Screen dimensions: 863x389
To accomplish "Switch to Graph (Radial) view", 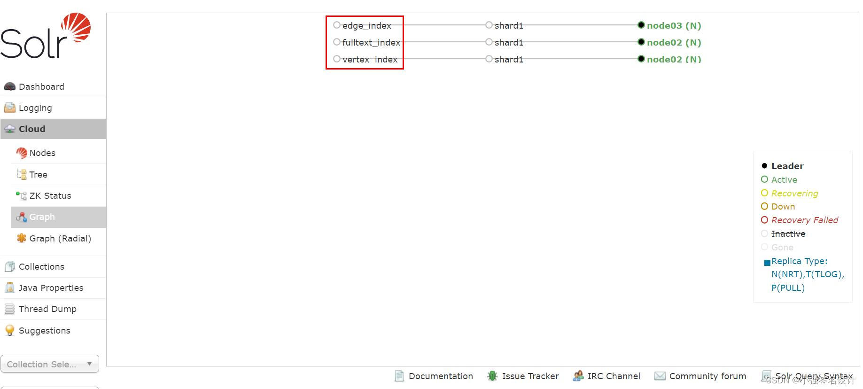I will click(59, 238).
